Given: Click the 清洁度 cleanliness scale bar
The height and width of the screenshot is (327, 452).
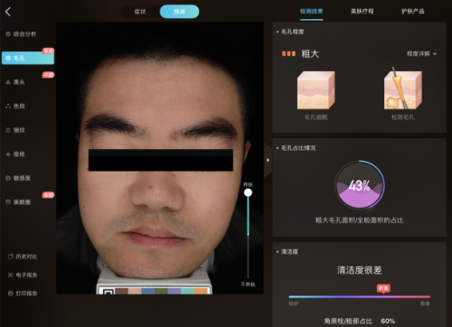Looking at the screenshot, I should point(359,297).
